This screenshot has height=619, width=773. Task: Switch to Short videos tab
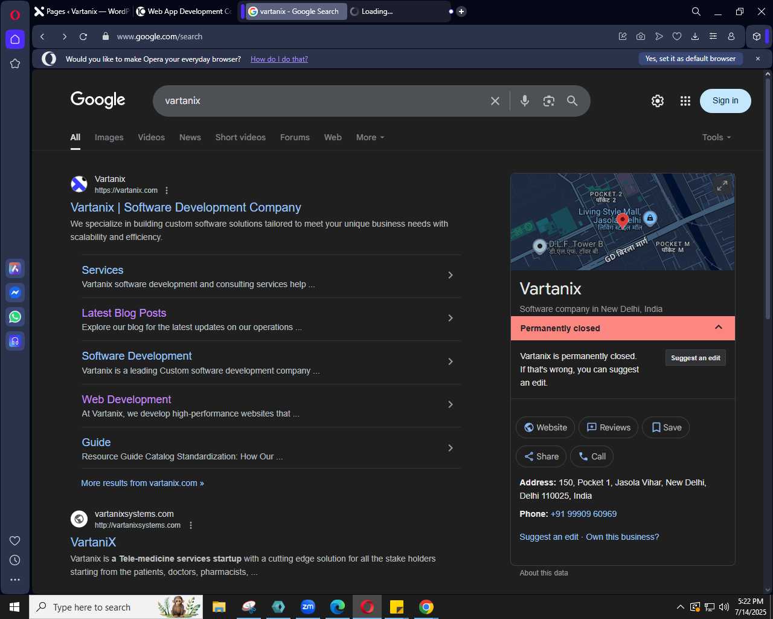coord(240,137)
